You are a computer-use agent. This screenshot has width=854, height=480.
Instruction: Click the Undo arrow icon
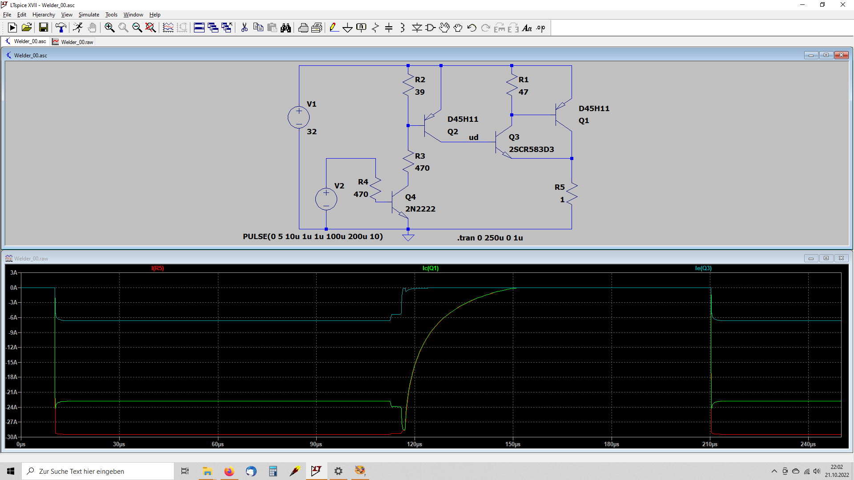point(472,28)
